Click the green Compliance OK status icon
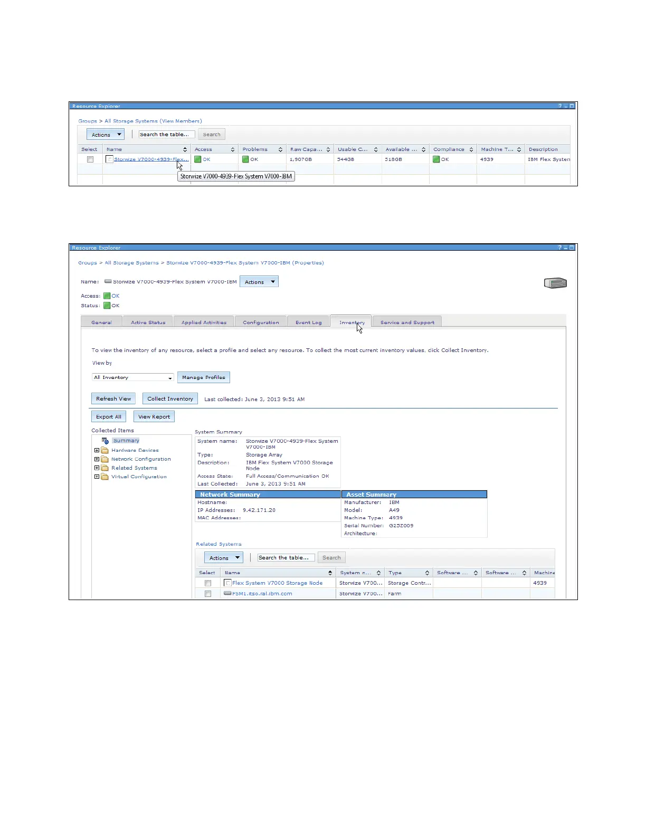 436,159
